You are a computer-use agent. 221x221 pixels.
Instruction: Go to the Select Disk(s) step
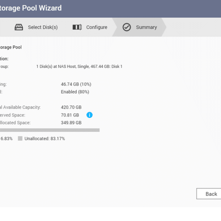coord(43,27)
